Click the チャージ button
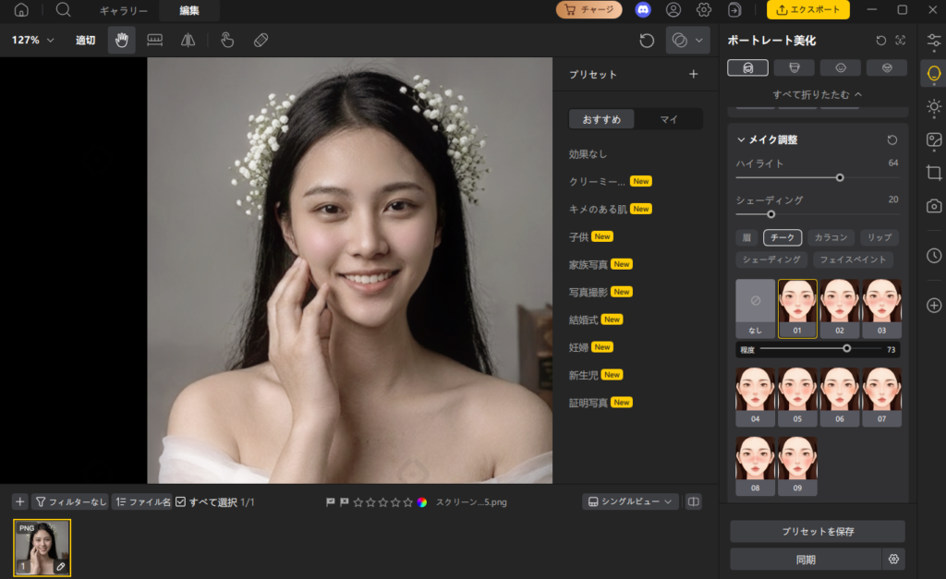 588,9
